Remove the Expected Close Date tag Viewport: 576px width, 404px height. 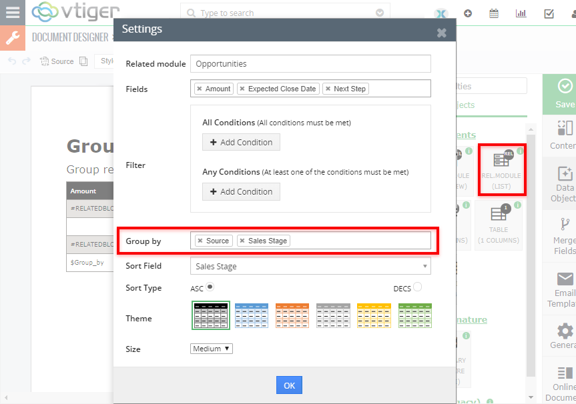pyautogui.click(x=242, y=89)
